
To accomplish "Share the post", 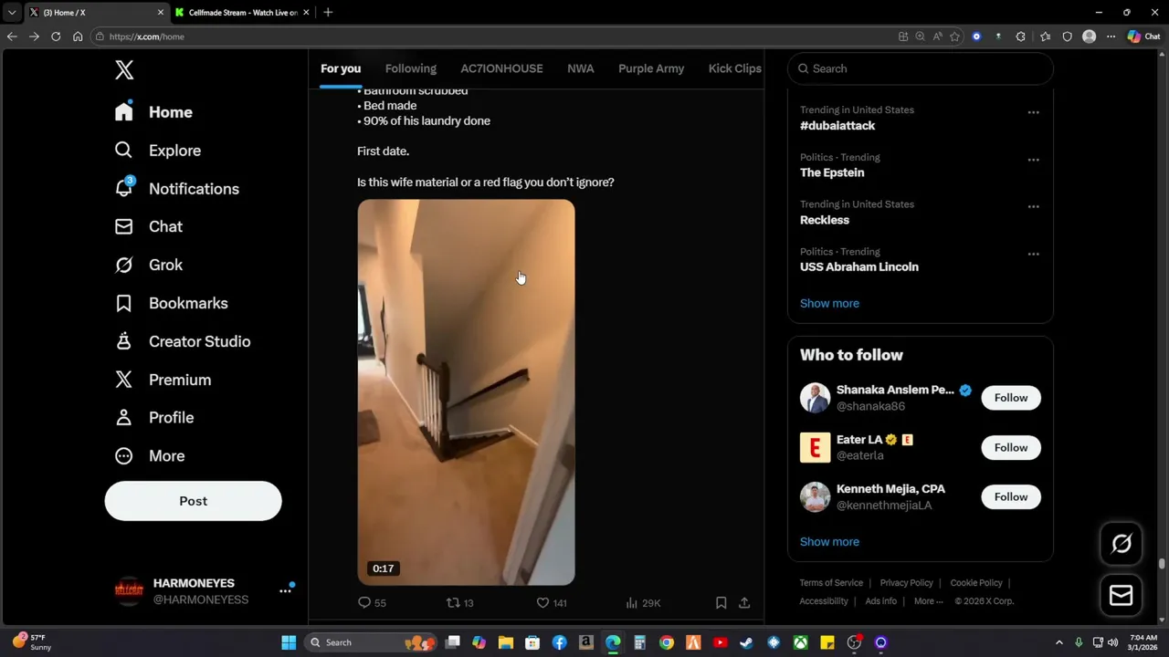I will click(x=744, y=603).
